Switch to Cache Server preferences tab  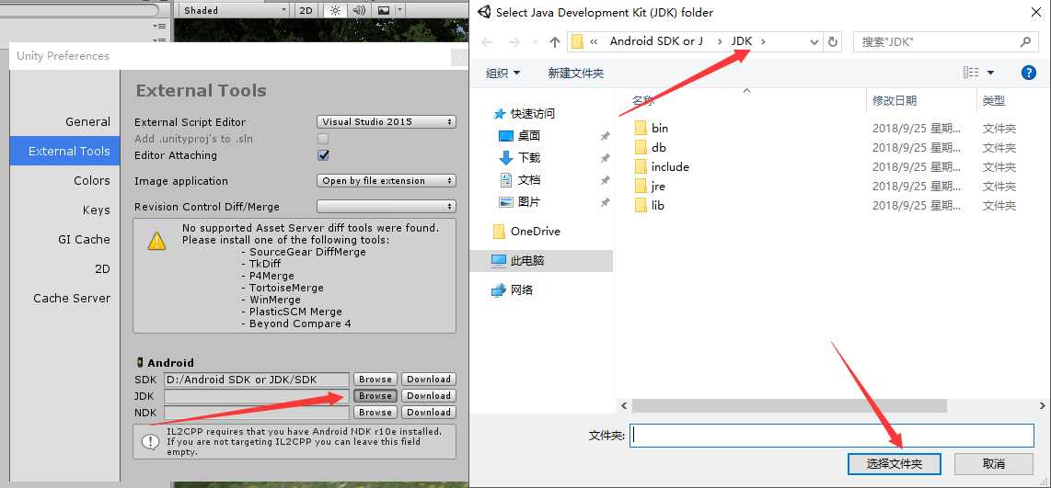tap(72, 299)
